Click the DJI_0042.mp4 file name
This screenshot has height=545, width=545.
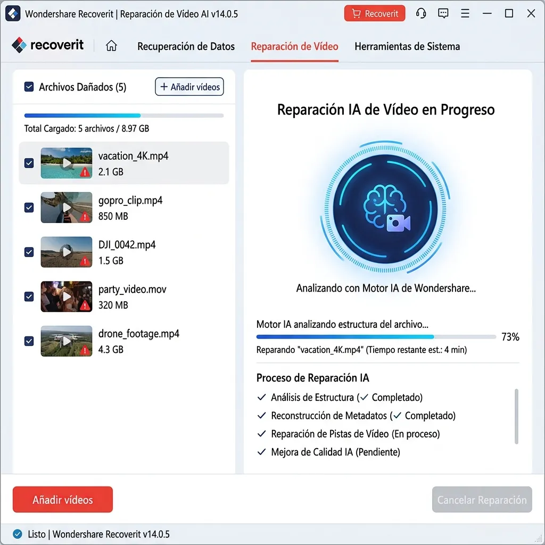pyautogui.click(x=127, y=245)
